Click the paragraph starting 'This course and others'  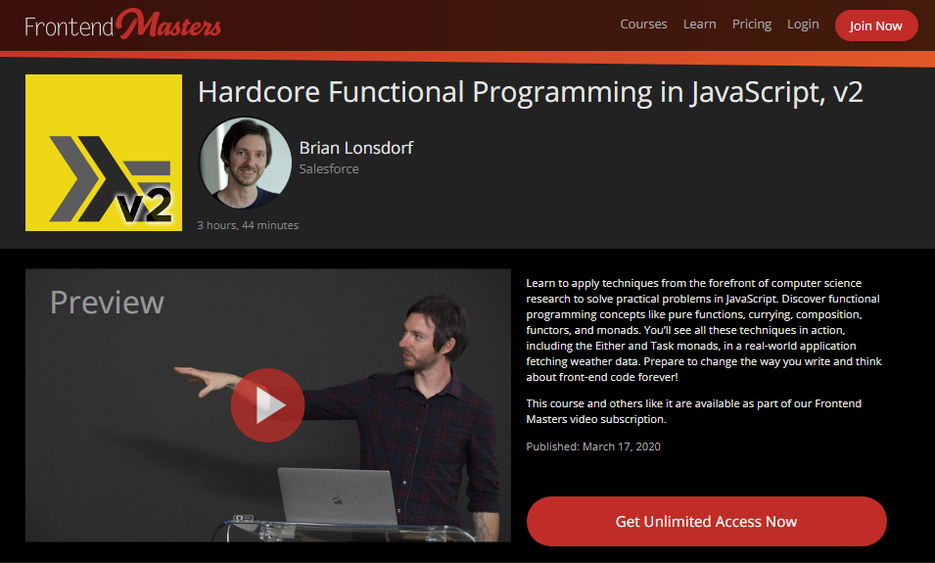pos(693,411)
